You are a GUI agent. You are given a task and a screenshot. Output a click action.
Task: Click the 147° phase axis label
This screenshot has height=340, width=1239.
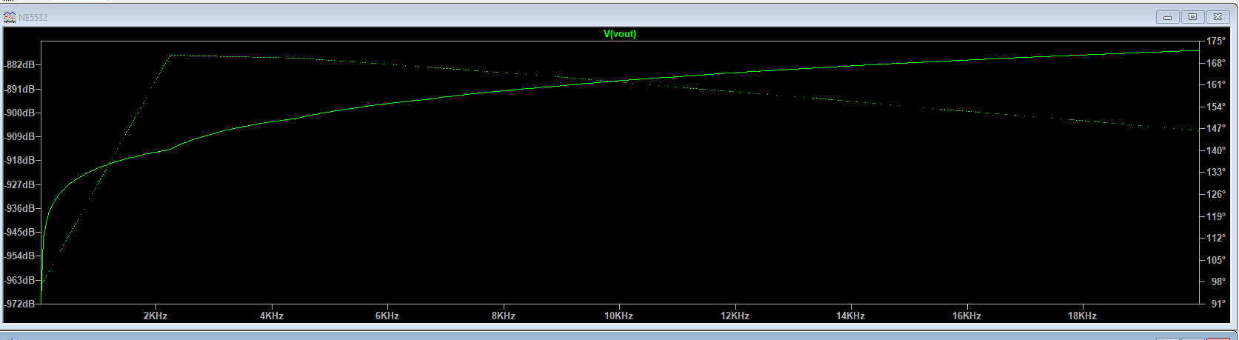1216,129
